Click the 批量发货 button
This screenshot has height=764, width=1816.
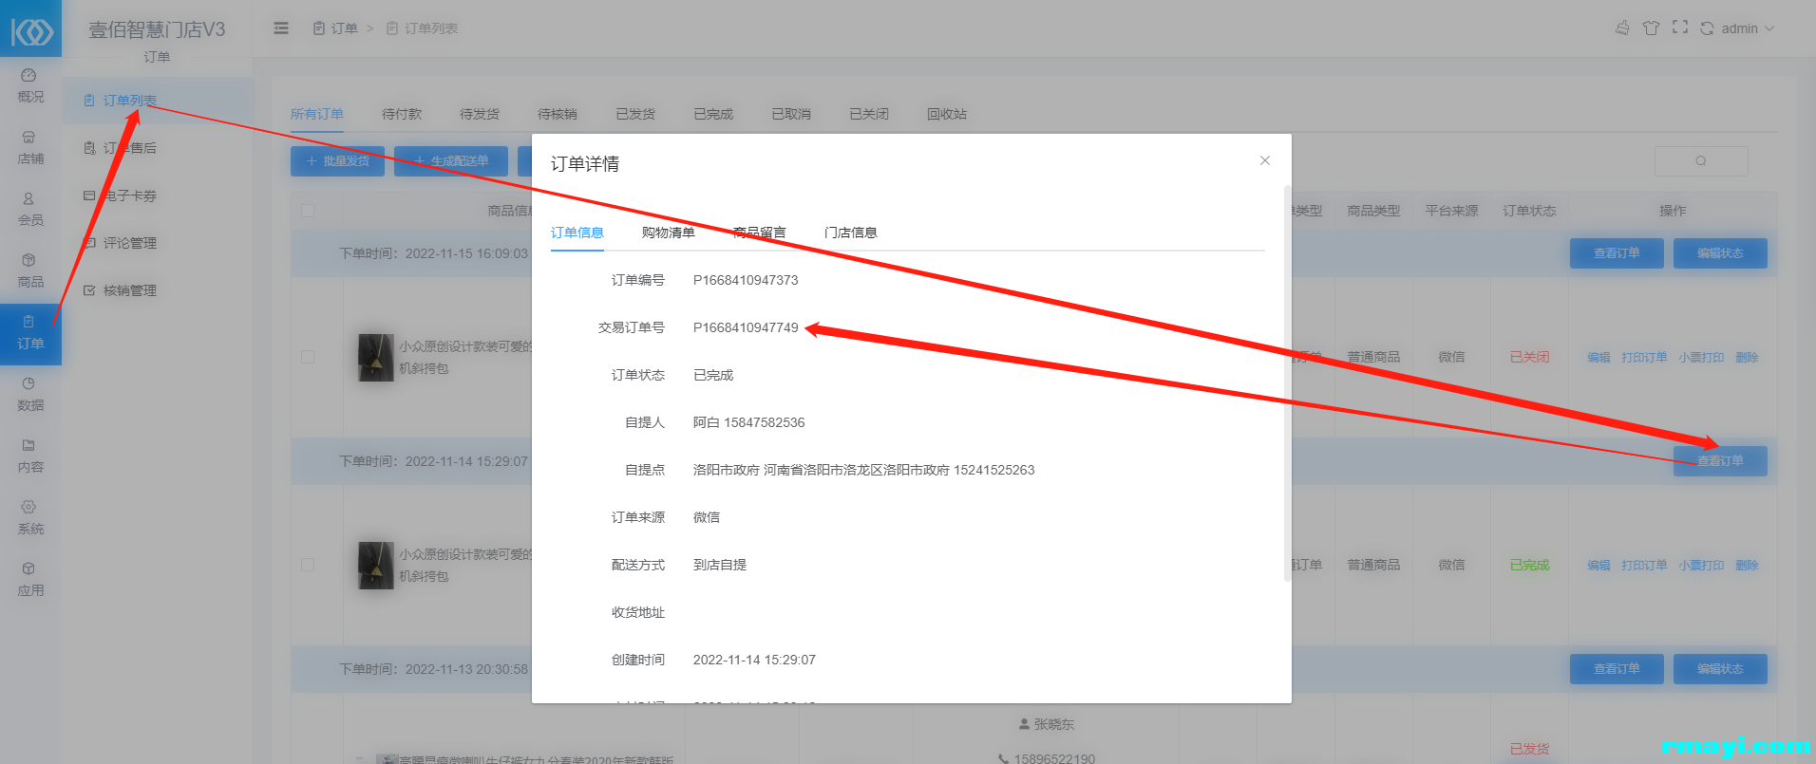tap(337, 161)
